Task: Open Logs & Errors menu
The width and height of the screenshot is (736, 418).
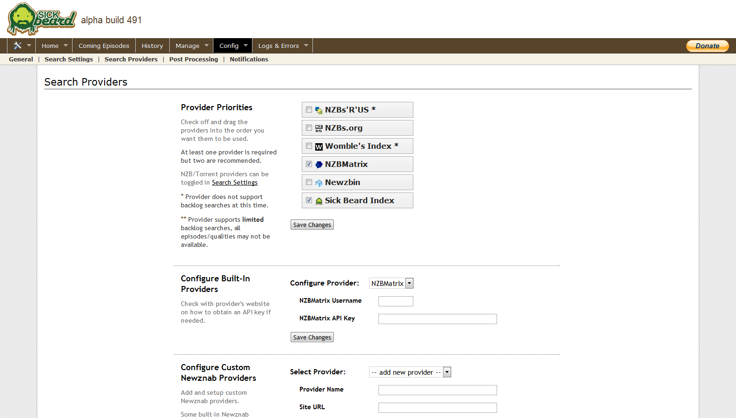Action: [x=278, y=46]
